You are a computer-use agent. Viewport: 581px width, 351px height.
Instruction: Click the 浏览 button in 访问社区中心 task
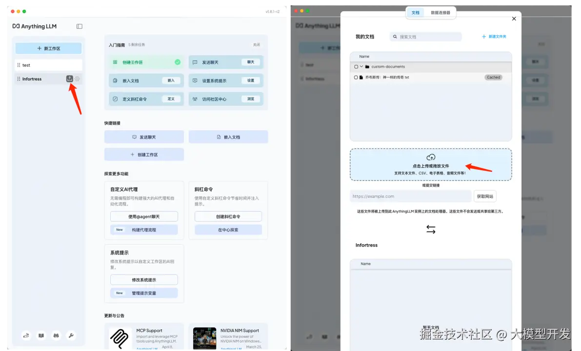coord(251,99)
